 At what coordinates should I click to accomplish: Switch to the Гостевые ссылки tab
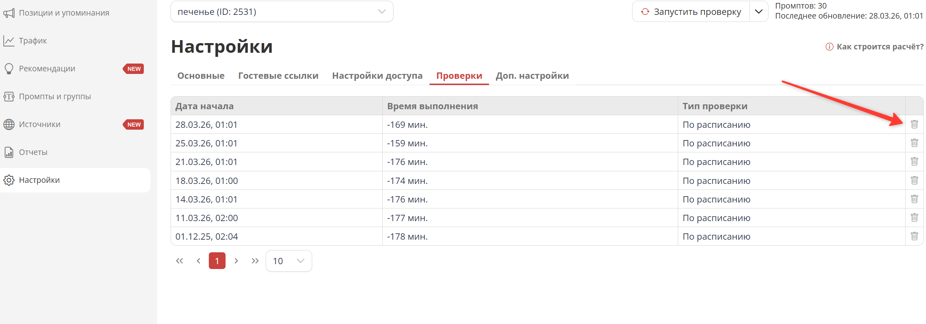click(x=278, y=76)
